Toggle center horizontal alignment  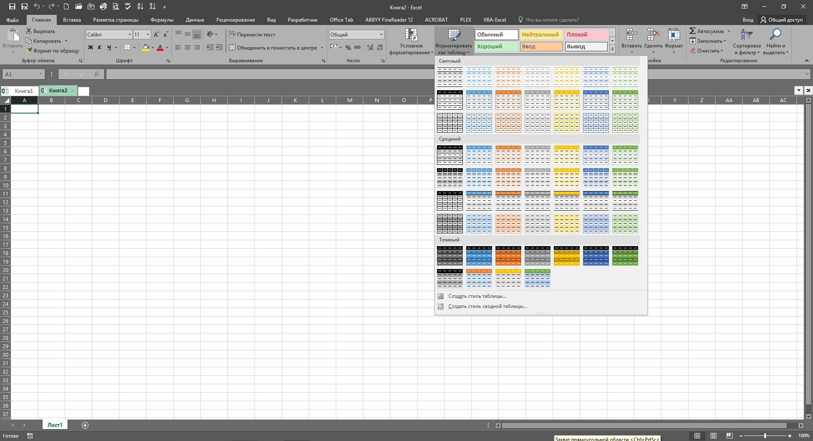tap(187, 47)
